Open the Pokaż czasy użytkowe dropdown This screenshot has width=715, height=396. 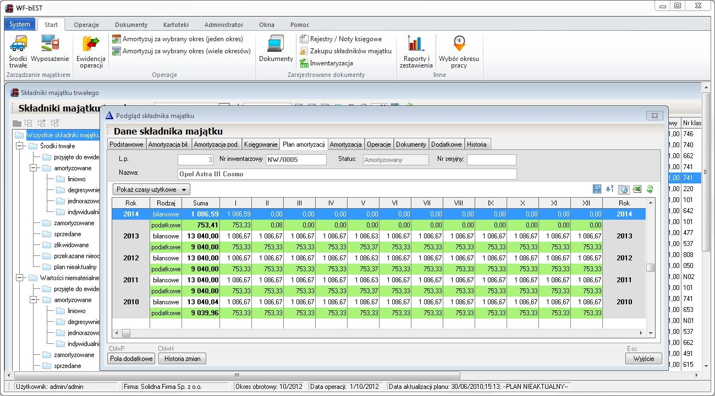(151, 189)
